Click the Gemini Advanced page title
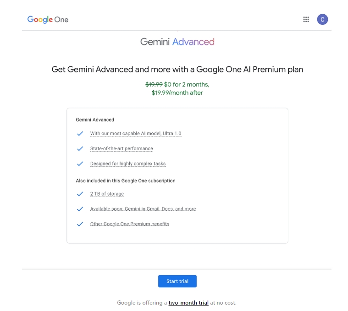The height and width of the screenshot is (311, 348). point(177,42)
